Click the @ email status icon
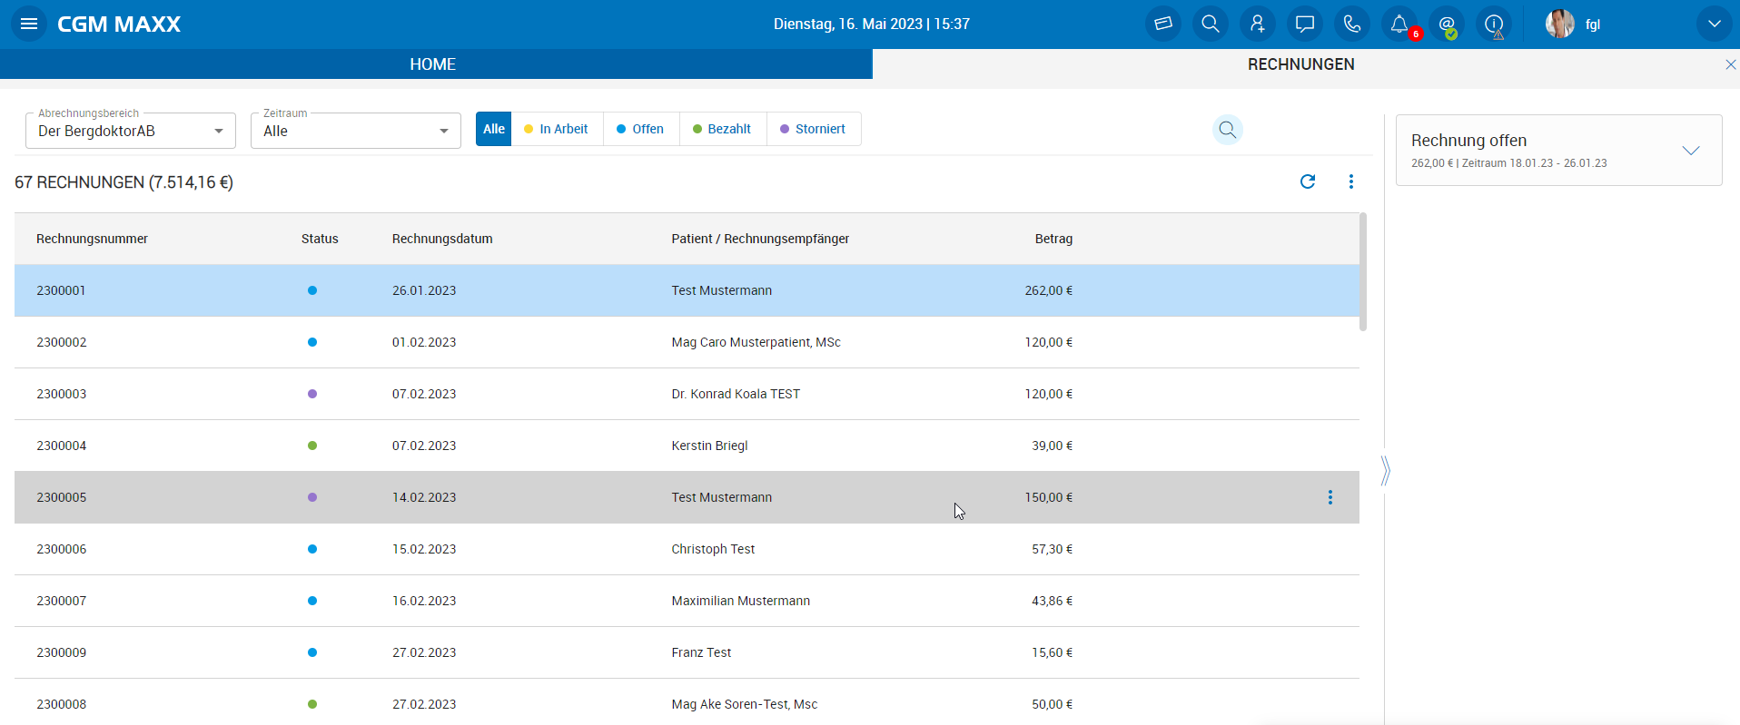This screenshot has height=725, width=1740. point(1447,24)
